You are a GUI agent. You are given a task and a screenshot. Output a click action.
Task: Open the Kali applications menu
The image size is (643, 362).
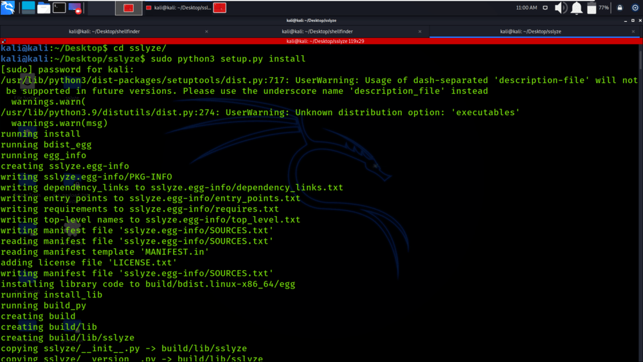7,7
